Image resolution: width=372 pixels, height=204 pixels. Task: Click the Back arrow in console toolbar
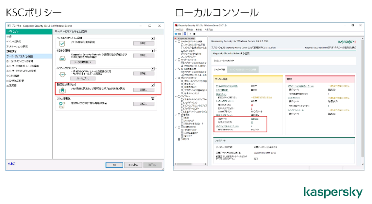click(x=176, y=34)
